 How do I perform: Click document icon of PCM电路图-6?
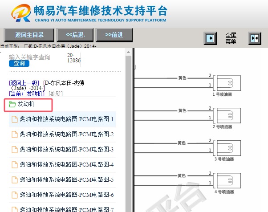tap(15, 195)
